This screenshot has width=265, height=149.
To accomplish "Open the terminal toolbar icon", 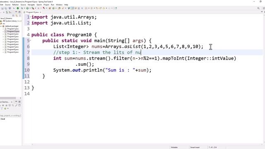I will coord(10,8).
